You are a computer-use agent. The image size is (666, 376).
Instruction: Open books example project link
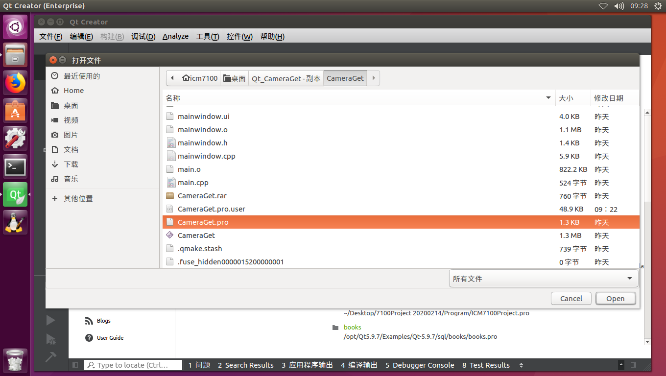353,327
